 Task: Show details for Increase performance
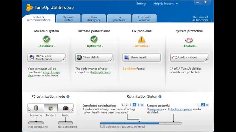click(94, 57)
